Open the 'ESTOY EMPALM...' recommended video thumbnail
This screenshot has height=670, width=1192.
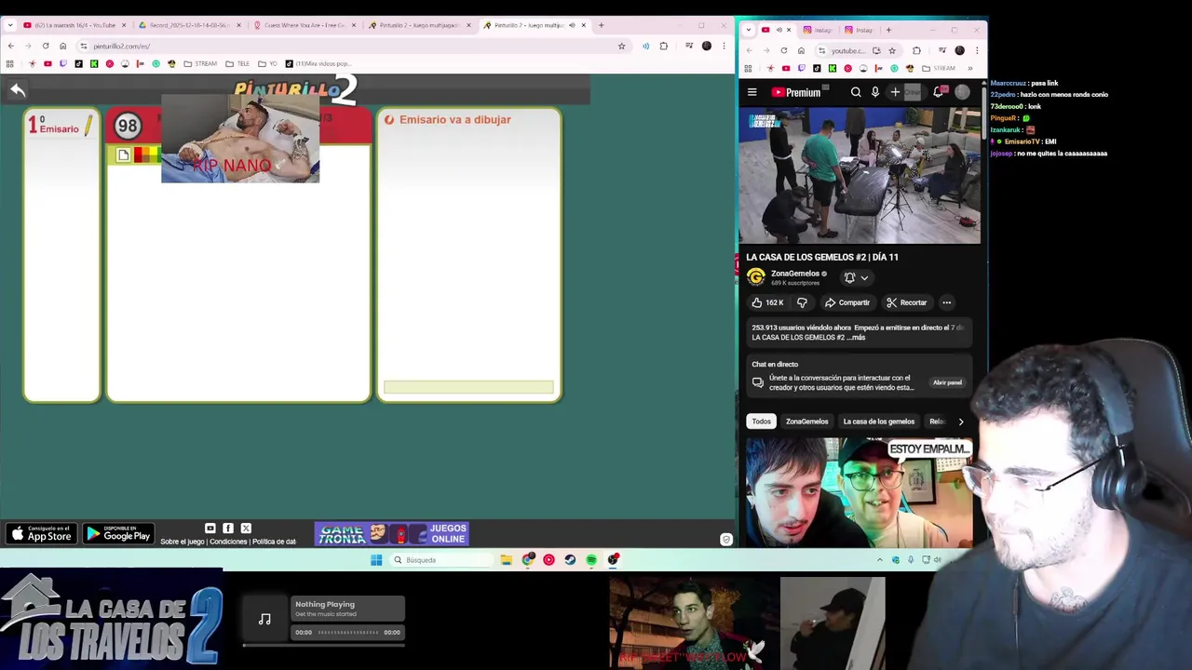tap(859, 491)
